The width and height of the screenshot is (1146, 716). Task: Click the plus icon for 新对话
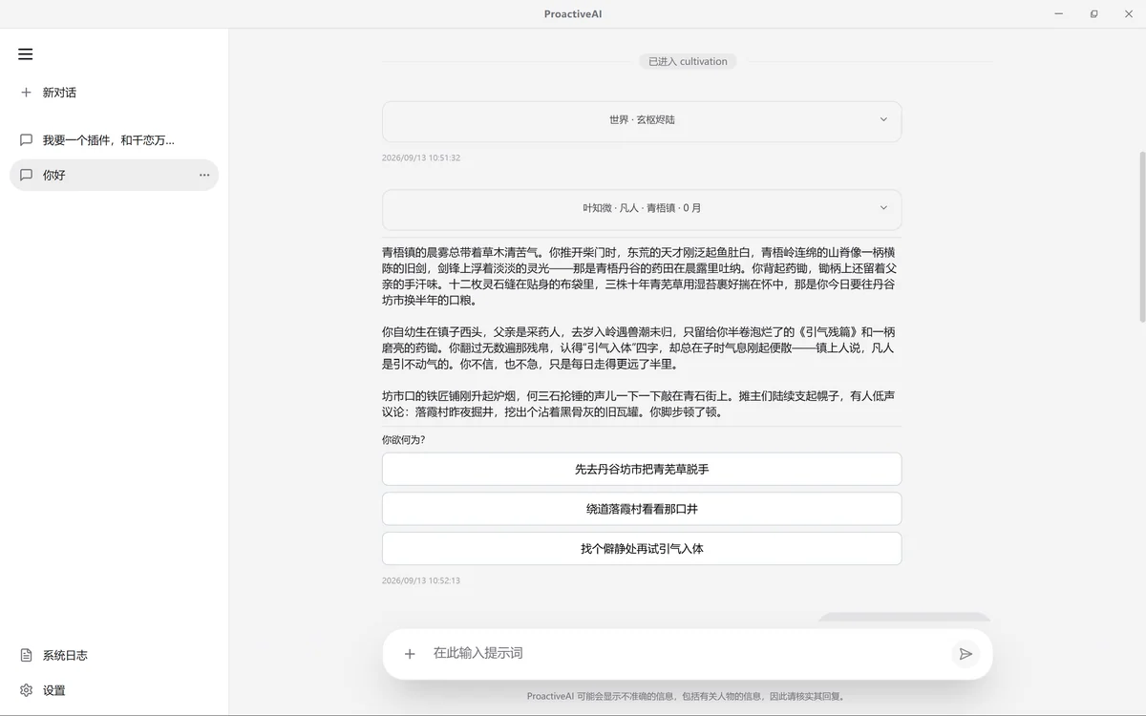pos(26,93)
